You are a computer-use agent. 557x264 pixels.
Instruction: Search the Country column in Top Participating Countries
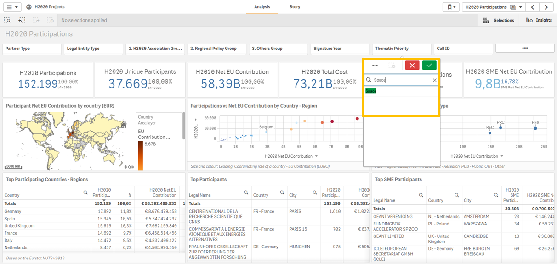[x=85, y=192]
